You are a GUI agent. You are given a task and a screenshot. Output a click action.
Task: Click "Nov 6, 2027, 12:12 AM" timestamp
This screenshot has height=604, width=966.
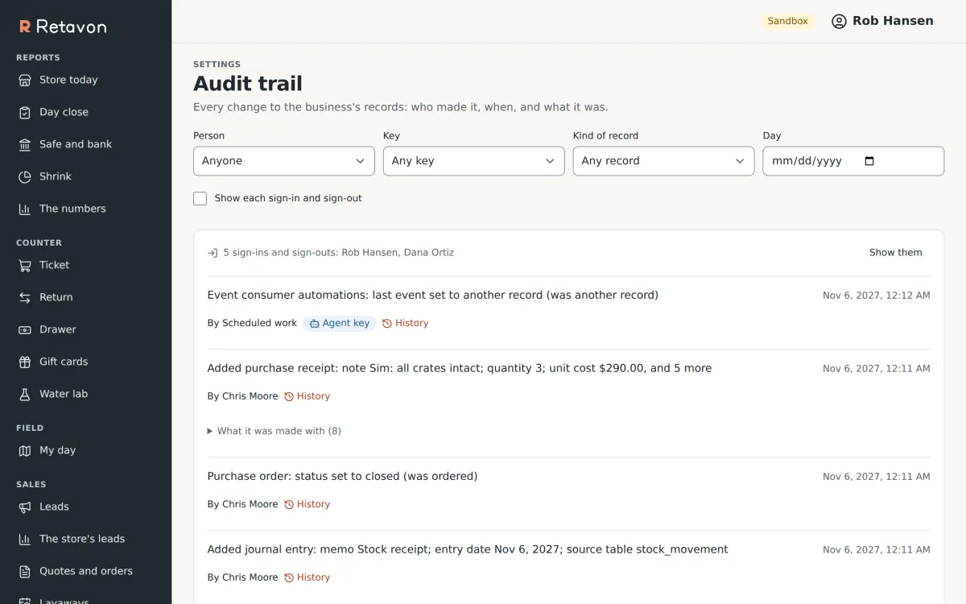click(877, 296)
